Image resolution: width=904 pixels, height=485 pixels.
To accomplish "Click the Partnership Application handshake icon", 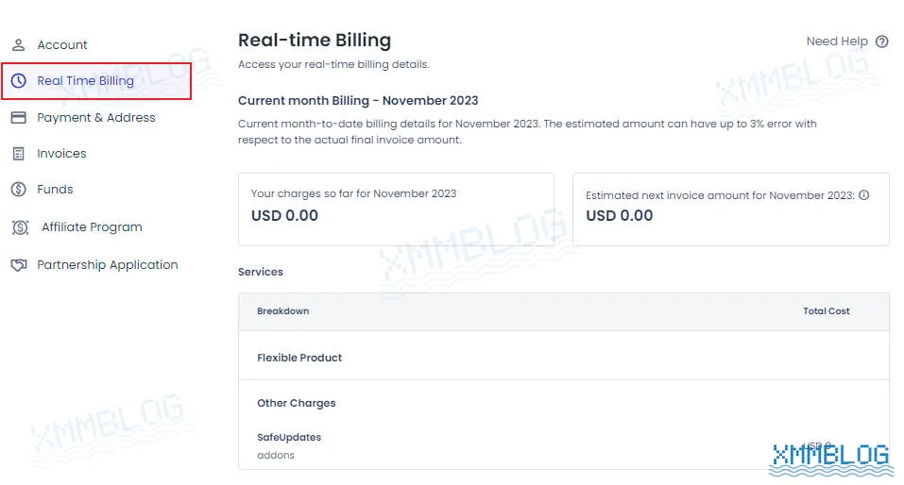I will [19, 265].
